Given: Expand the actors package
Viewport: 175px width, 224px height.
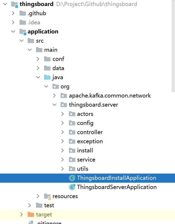Looking at the screenshot, I should click(62, 114).
